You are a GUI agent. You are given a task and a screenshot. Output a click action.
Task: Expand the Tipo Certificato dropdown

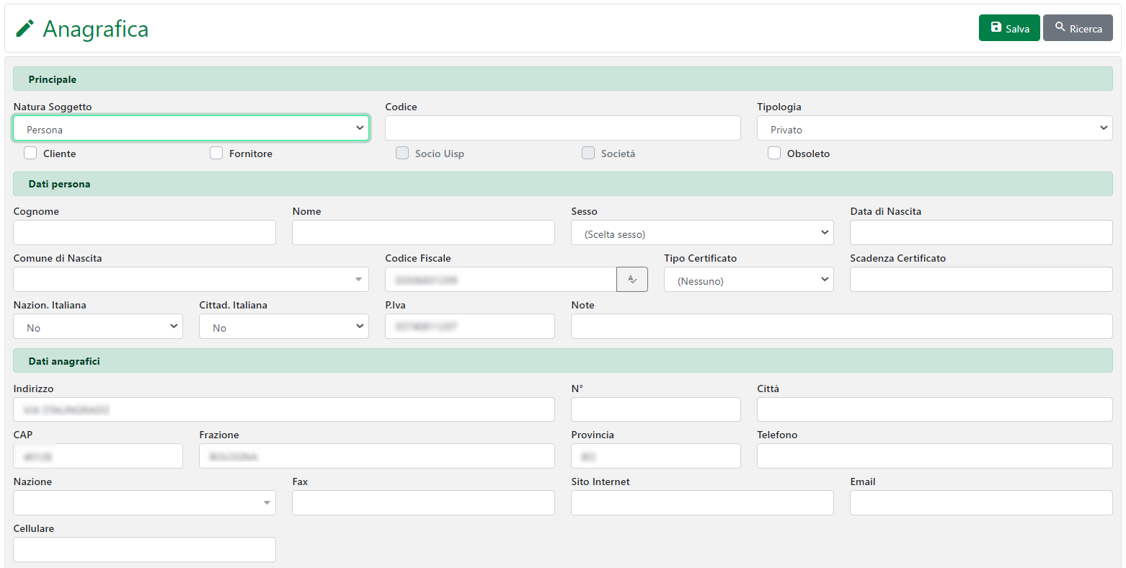[748, 280]
